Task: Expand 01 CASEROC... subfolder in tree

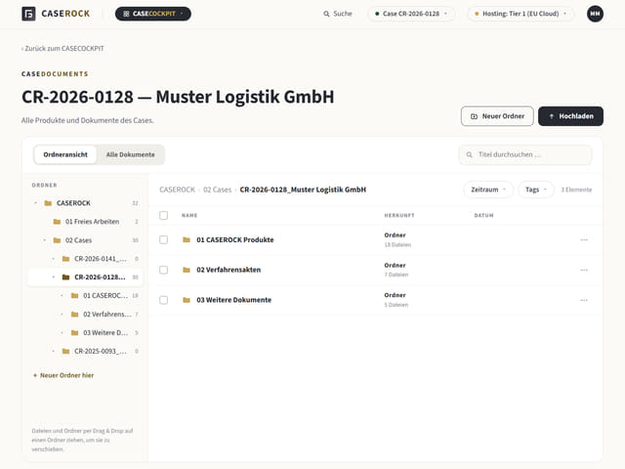Action: tap(62, 295)
